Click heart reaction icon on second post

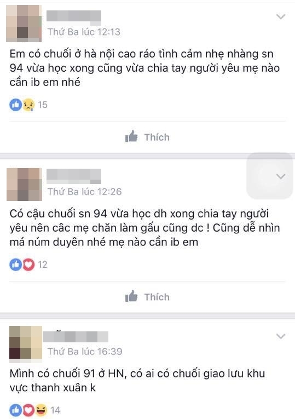click(28, 265)
